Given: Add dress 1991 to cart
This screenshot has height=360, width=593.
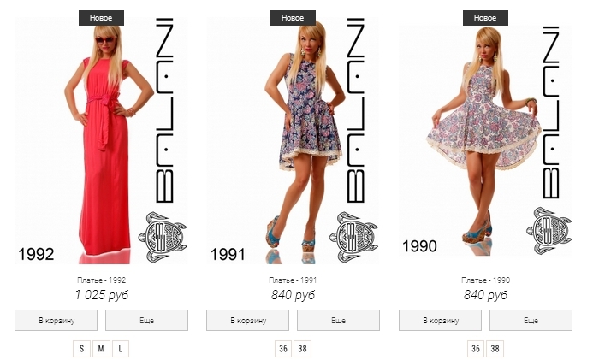Looking at the screenshot, I should pyautogui.click(x=247, y=321).
